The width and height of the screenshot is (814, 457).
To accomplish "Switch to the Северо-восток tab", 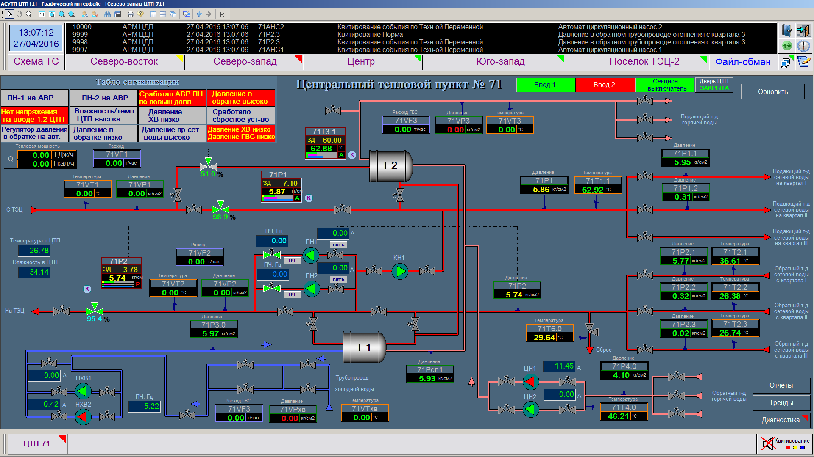I will (x=124, y=61).
